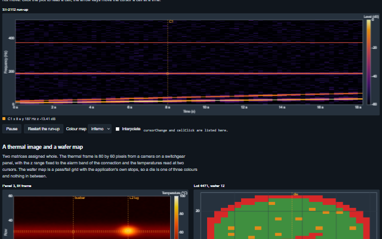Select the cursor readout 'C1 x 8 s y 187 Hz z -13.41 dB'
Image resolution: width=382 pixels, height=239 pixels.
[32, 119]
